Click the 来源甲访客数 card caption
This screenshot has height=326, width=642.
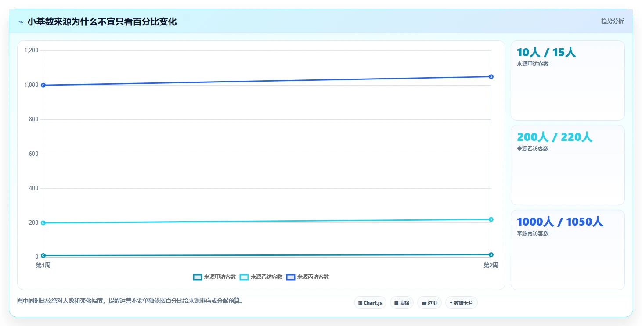coord(533,64)
